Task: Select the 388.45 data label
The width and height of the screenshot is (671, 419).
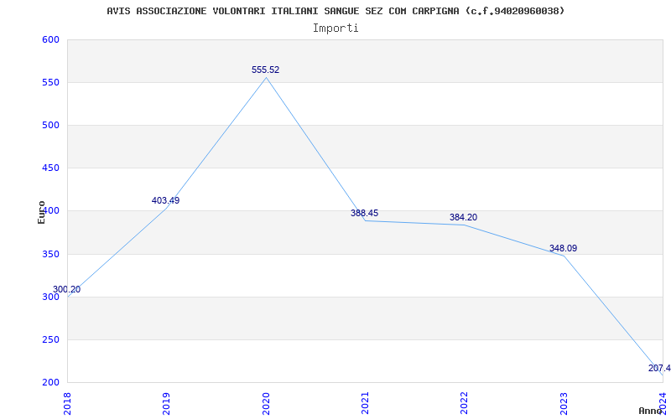Action: pyautogui.click(x=365, y=213)
